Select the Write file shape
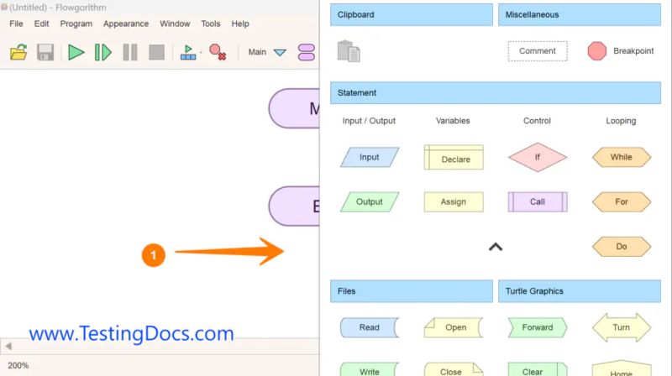Image resolution: width=672 pixels, height=376 pixels. (x=370, y=370)
